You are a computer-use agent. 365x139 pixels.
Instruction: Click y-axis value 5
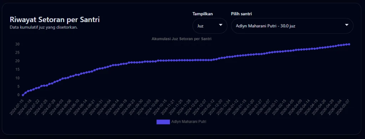[19, 86]
